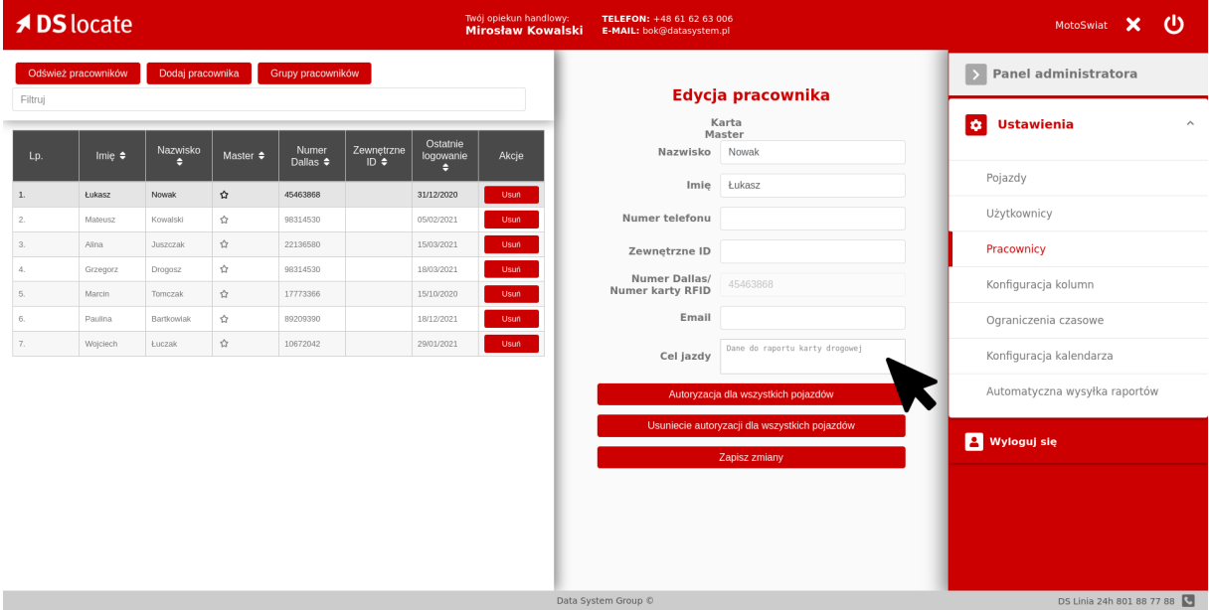Select the Tomczak surname cell
The width and height of the screenshot is (1209, 610).
[179, 294]
